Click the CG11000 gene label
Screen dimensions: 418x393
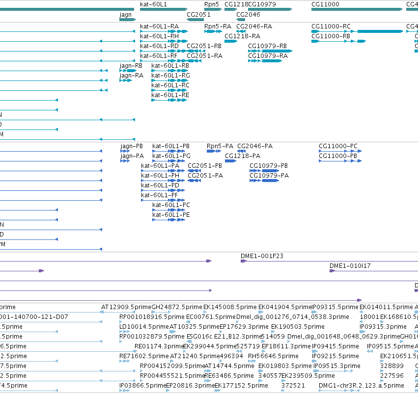pyautogui.click(x=325, y=4)
